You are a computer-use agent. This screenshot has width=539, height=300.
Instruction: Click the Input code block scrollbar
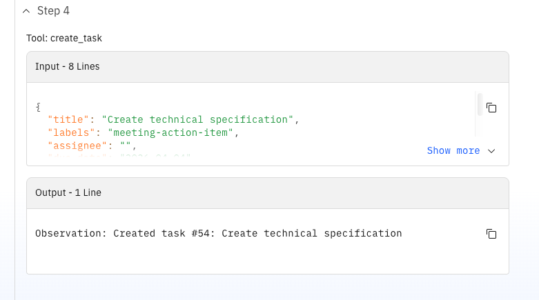click(479, 103)
